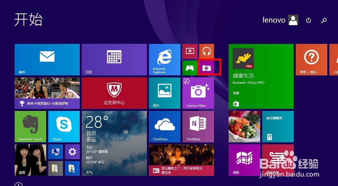Open the Maps tile
Image resolution: width=338 pixels, height=186 pixels.
[244, 160]
